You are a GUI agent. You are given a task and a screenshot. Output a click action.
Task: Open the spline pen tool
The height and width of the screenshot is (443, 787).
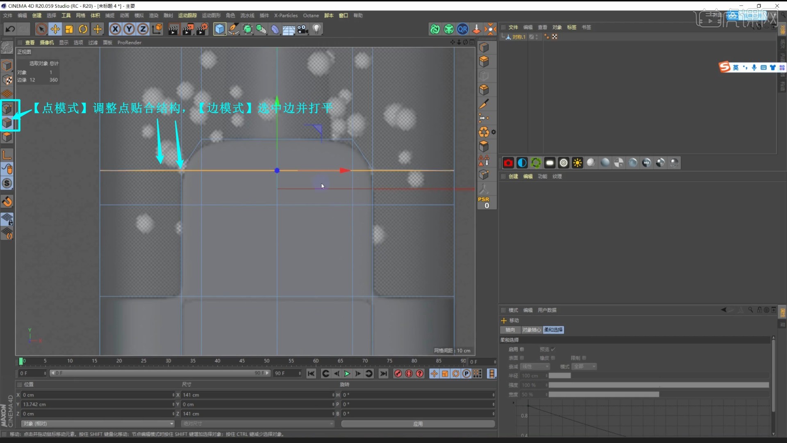click(233, 29)
